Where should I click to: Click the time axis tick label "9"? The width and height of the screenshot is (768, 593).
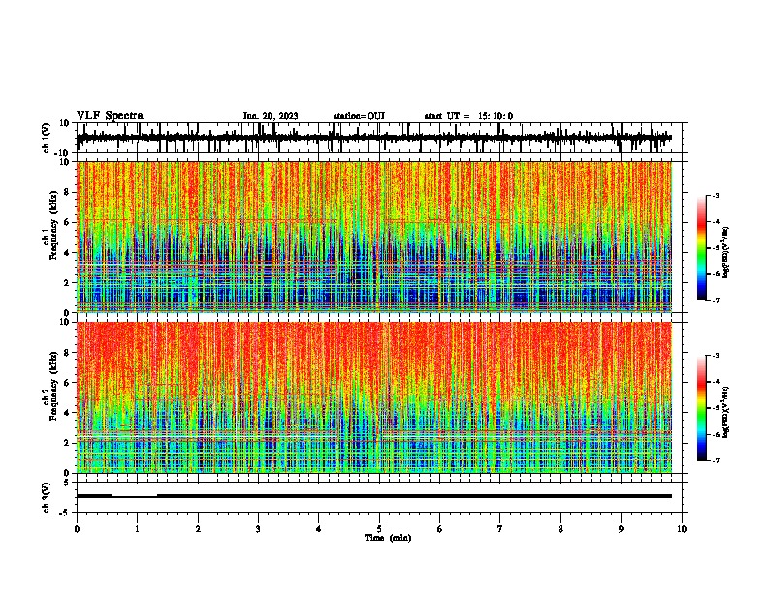(x=621, y=529)
